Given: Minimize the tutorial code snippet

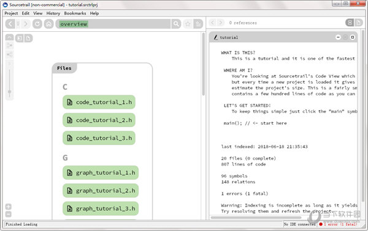Looking at the screenshot, I should click(x=338, y=37).
